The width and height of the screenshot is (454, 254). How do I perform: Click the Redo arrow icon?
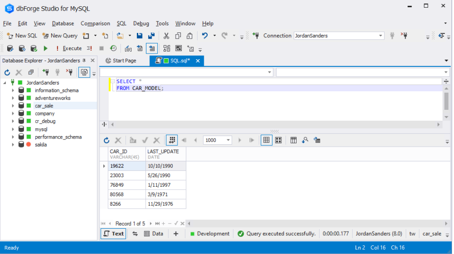[x=224, y=35]
